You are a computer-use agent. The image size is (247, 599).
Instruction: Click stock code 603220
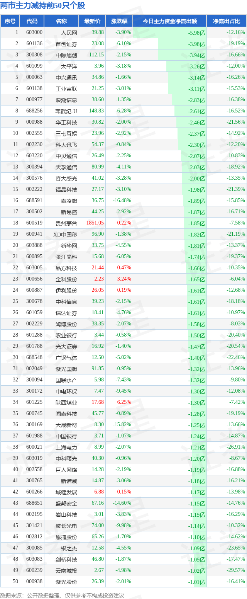[x=34, y=156]
